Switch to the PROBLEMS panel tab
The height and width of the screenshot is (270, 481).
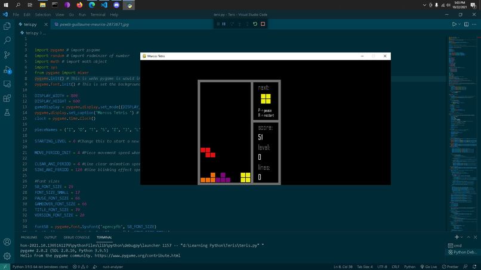pyautogui.click(x=29, y=237)
